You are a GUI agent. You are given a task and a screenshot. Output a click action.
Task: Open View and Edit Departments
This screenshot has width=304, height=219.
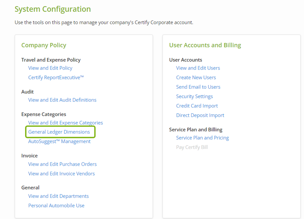(x=58, y=196)
